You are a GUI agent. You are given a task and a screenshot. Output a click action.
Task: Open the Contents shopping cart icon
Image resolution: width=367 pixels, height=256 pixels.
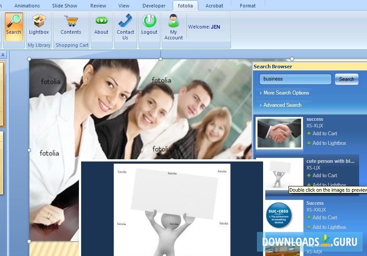click(71, 21)
